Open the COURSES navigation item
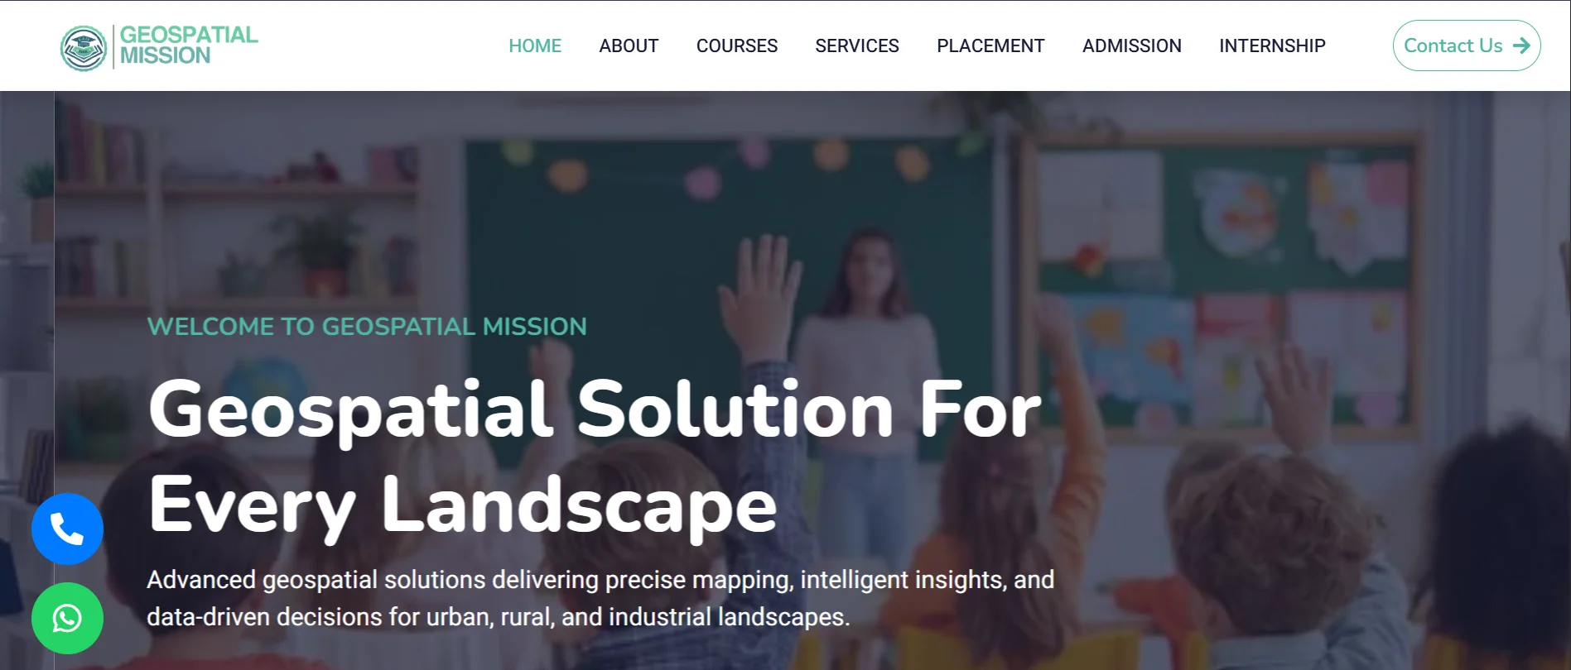Image resolution: width=1571 pixels, height=670 pixels. (737, 45)
